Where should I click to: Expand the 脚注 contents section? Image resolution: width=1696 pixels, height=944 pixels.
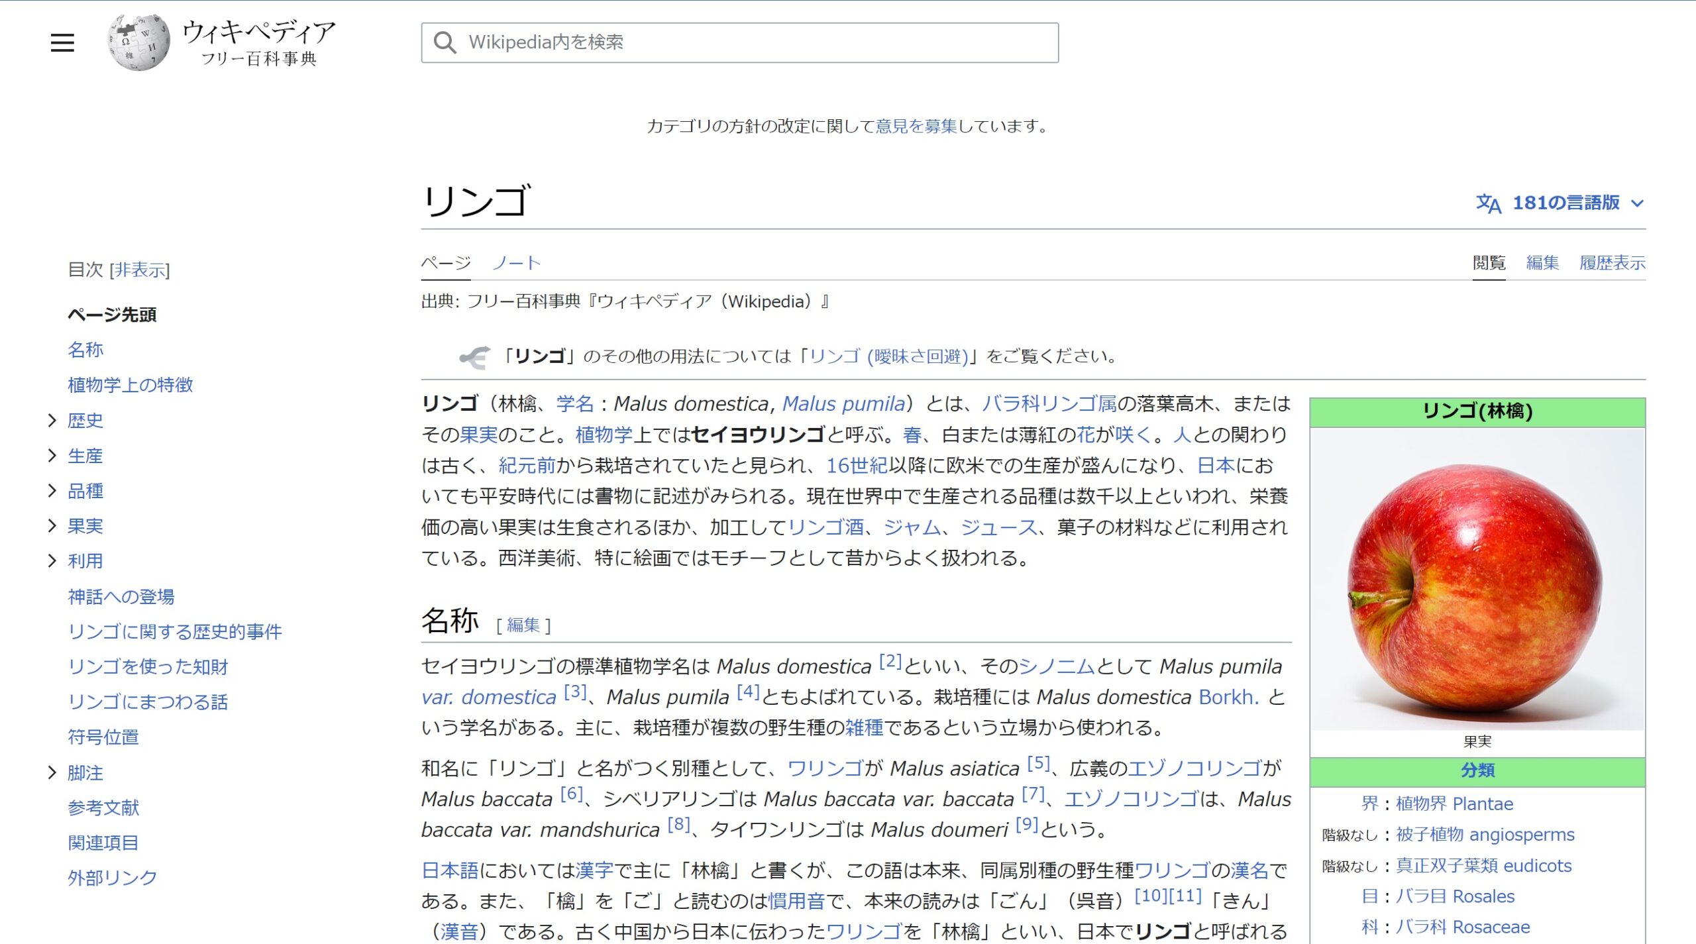point(52,772)
